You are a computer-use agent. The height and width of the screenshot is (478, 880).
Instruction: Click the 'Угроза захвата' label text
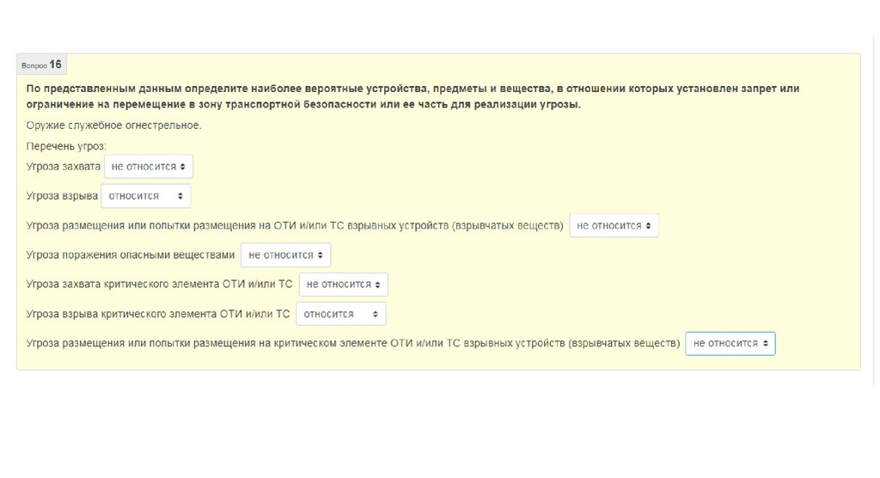[x=64, y=166]
